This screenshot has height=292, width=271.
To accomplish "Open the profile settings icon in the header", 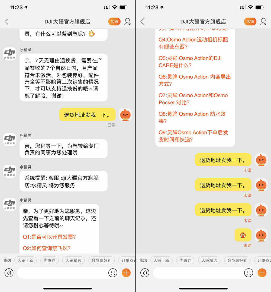I will coord(127,21).
